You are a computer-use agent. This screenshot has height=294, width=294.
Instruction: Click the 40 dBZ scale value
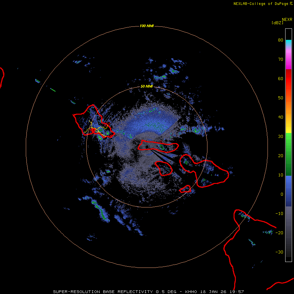coord(281,117)
